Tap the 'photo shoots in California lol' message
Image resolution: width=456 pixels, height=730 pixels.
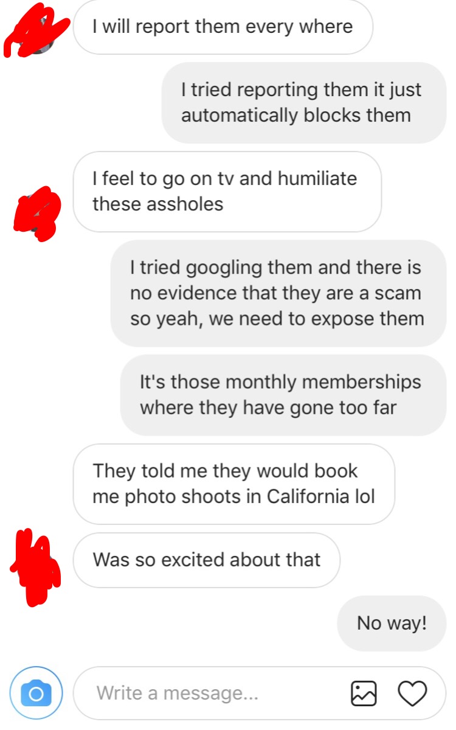point(234,484)
